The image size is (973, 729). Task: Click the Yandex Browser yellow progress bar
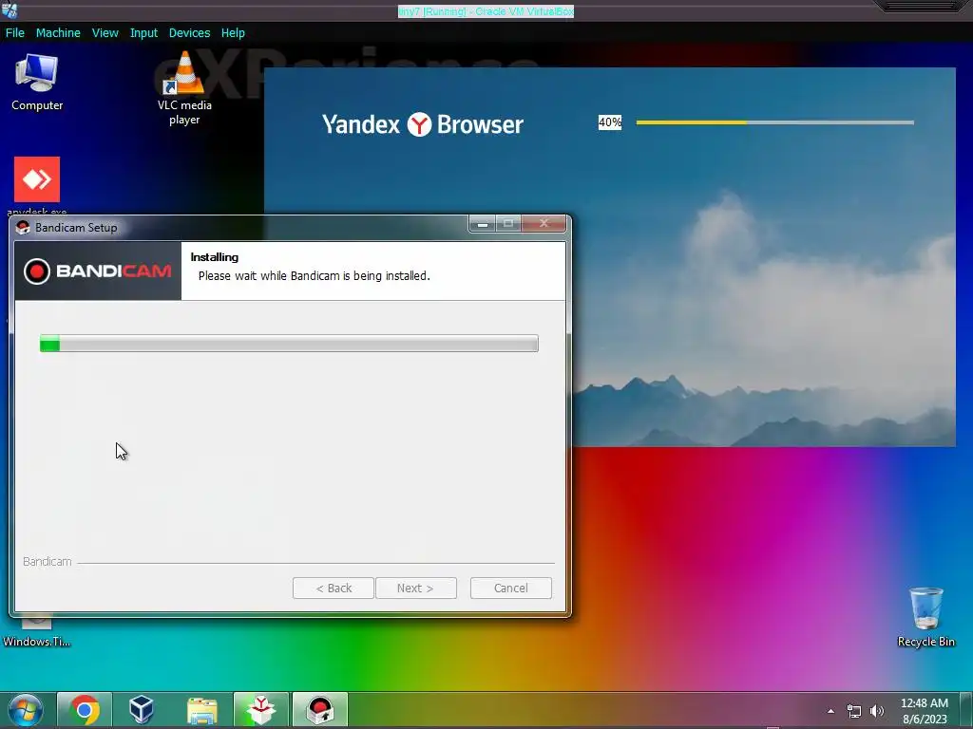click(x=774, y=122)
